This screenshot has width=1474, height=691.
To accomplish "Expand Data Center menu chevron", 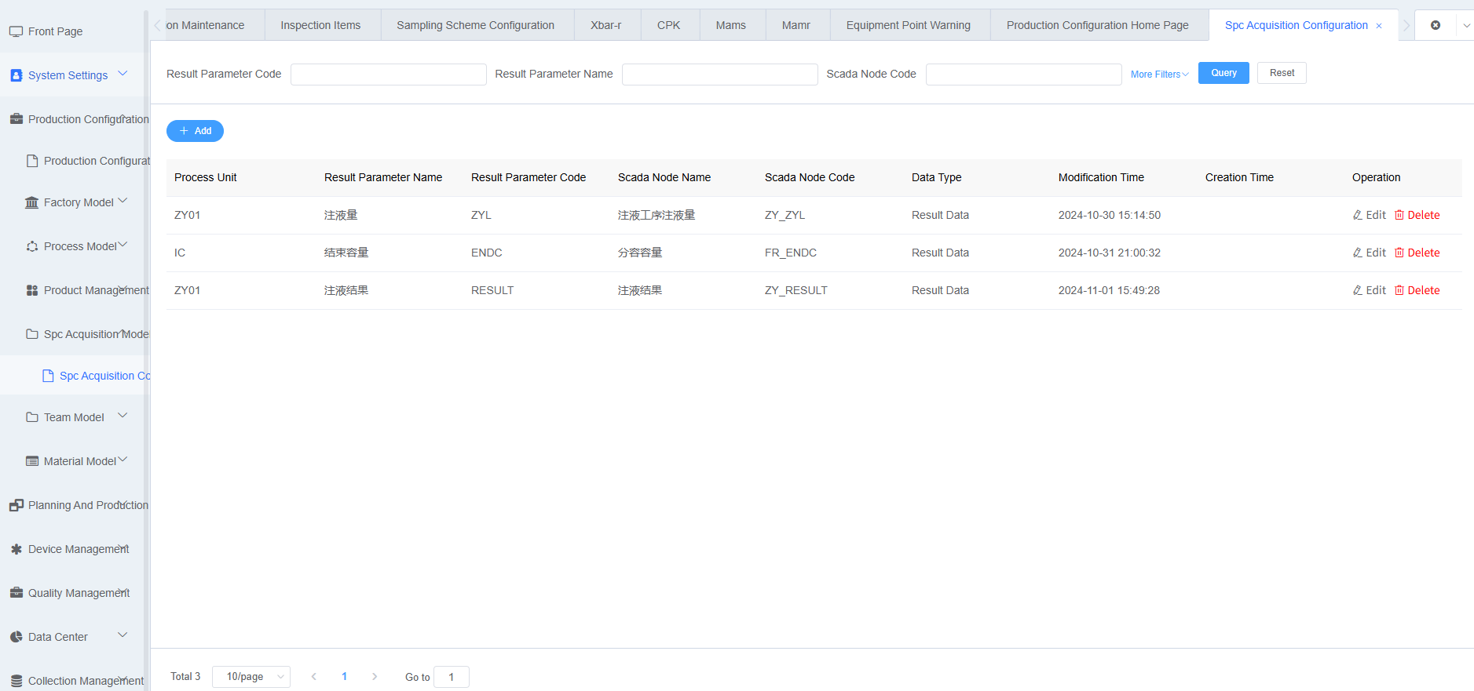I will click(x=123, y=635).
